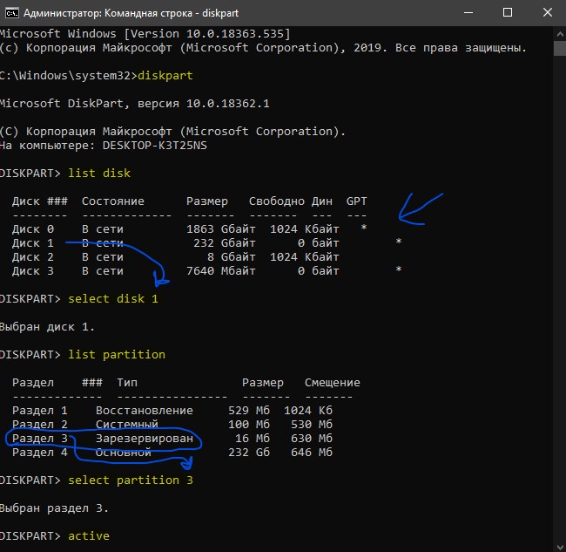The width and height of the screenshot is (566, 552).
Task: Click the '100 Мб' partition size
Action: tap(249, 424)
